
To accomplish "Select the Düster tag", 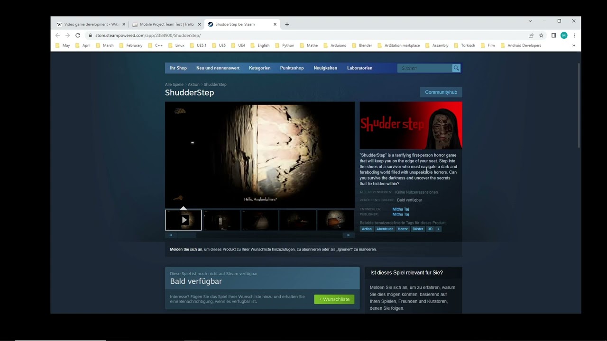I will [418, 229].
